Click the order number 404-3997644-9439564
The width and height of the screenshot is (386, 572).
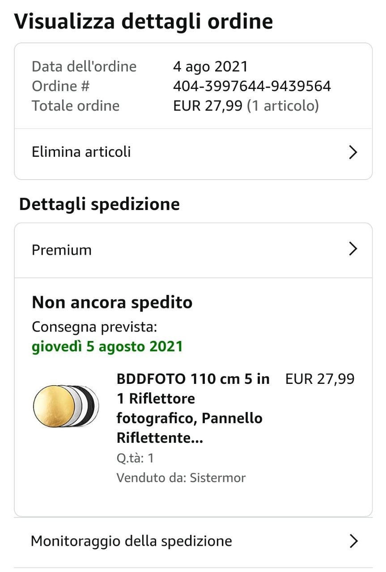click(252, 86)
